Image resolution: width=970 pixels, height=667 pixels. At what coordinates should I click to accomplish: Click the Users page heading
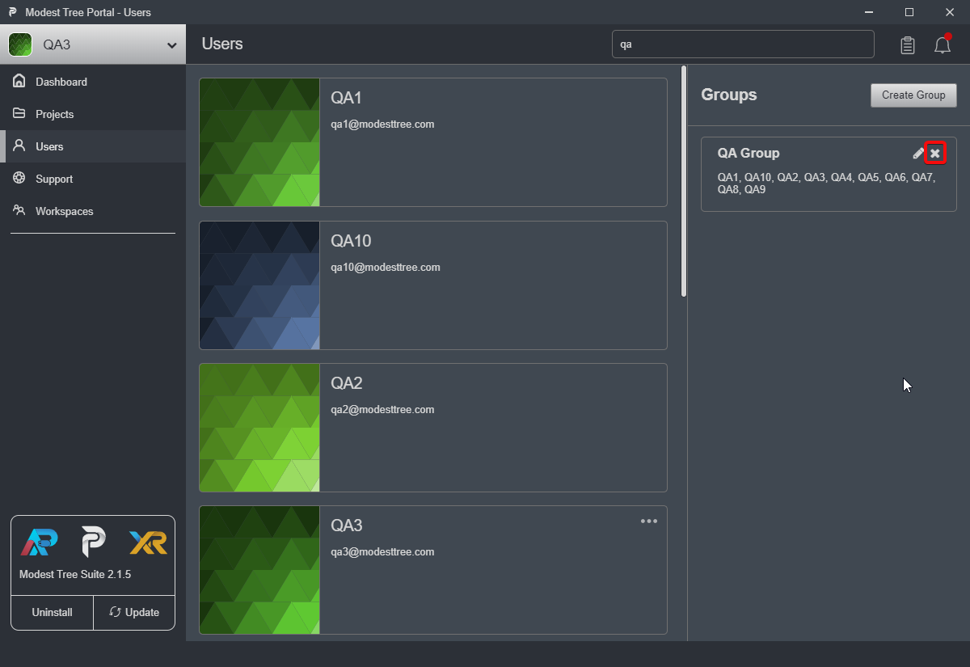pos(222,44)
